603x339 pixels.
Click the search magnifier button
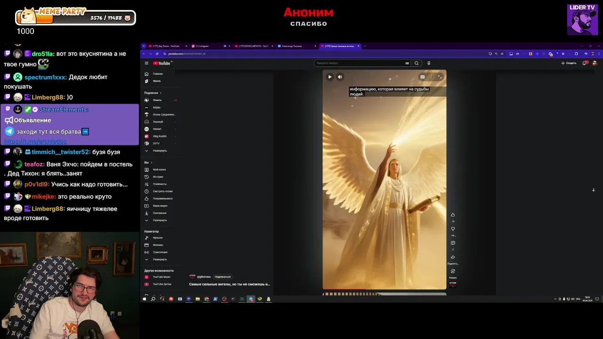[x=416, y=63]
